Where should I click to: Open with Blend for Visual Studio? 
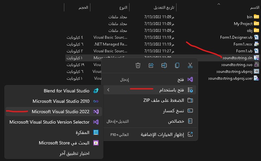pos(54,91)
